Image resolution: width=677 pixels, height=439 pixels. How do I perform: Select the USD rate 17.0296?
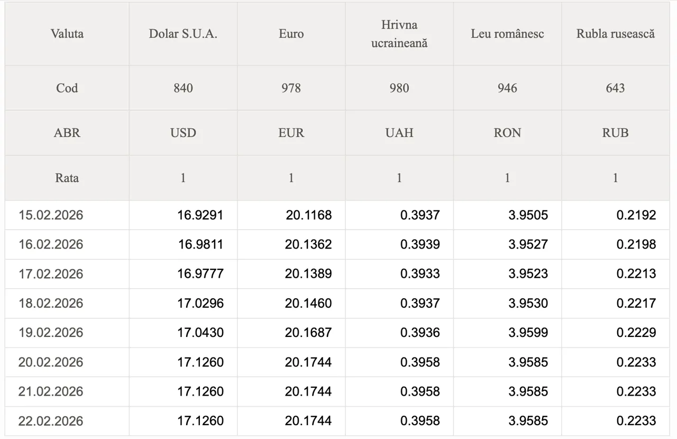click(200, 303)
